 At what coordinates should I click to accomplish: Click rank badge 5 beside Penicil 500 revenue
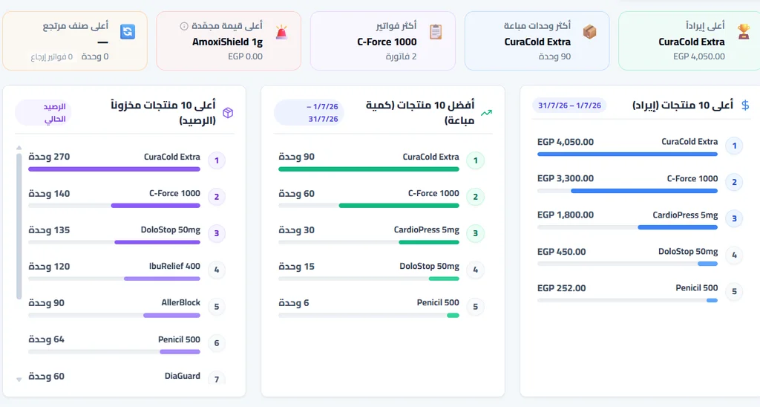click(x=734, y=292)
